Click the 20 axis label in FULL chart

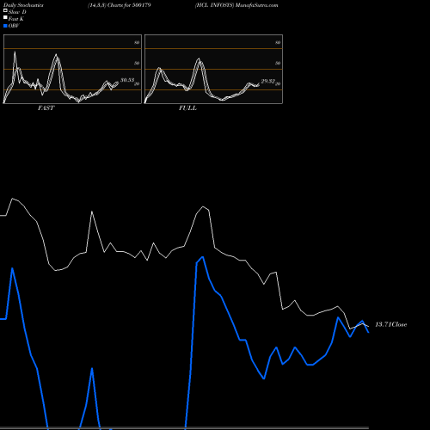[x=278, y=83]
